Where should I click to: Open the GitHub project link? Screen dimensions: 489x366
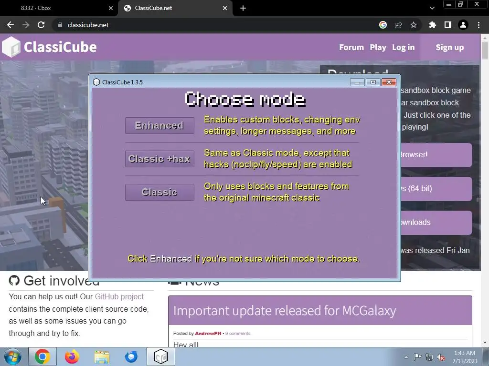click(x=119, y=296)
